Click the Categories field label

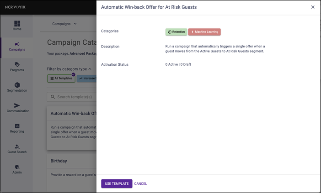(110, 31)
